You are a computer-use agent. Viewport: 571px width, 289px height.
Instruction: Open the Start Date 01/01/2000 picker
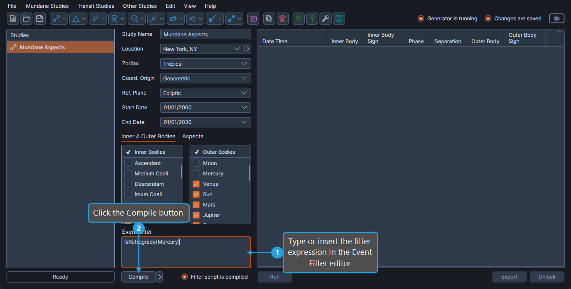pyautogui.click(x=206, y=108)
